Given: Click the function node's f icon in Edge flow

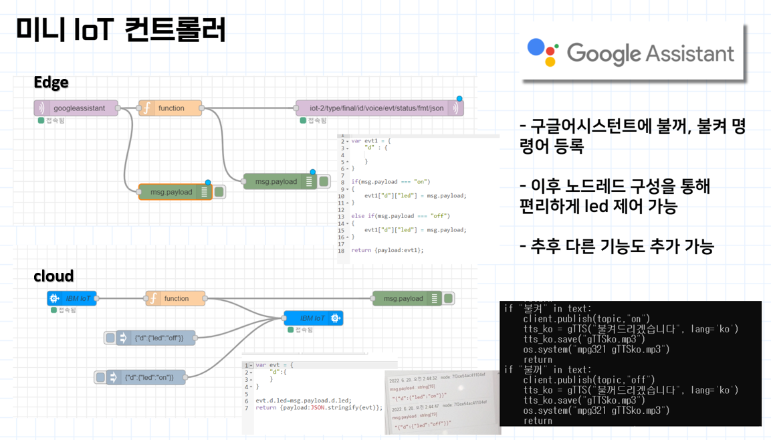Looking at the screenshot, I should click(x=146, y=108).
